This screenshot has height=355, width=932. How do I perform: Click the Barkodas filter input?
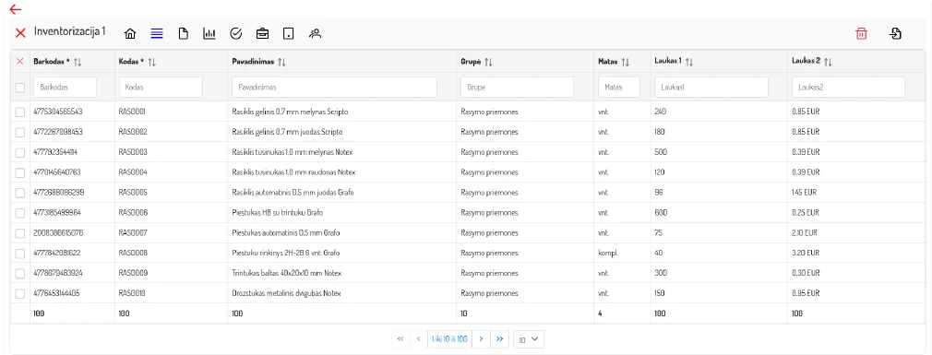point(65,88)
